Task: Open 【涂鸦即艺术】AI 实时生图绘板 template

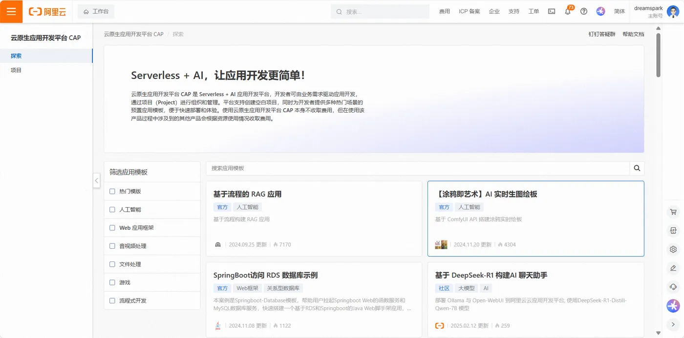Action: pos(486,194)
